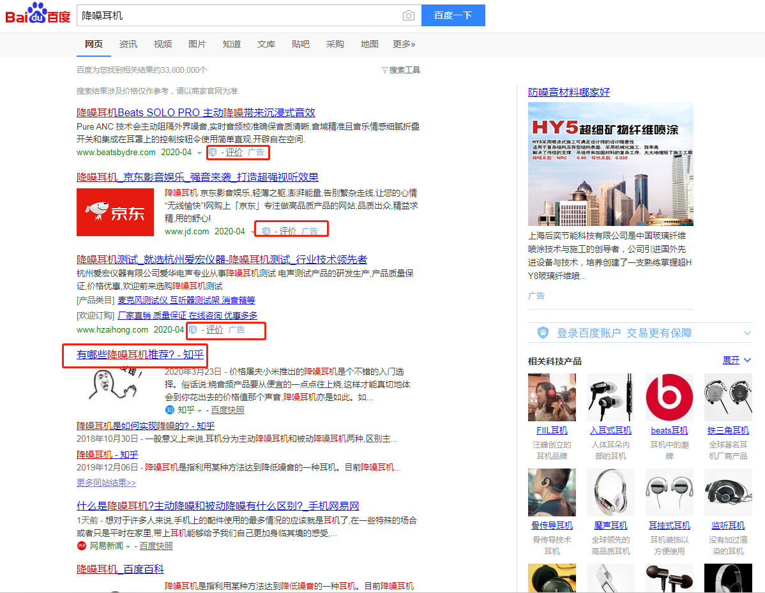The height and width of the screenshot is (593, 765).
Task: Open the 知道 tab
Action: [x=232, y=44]
